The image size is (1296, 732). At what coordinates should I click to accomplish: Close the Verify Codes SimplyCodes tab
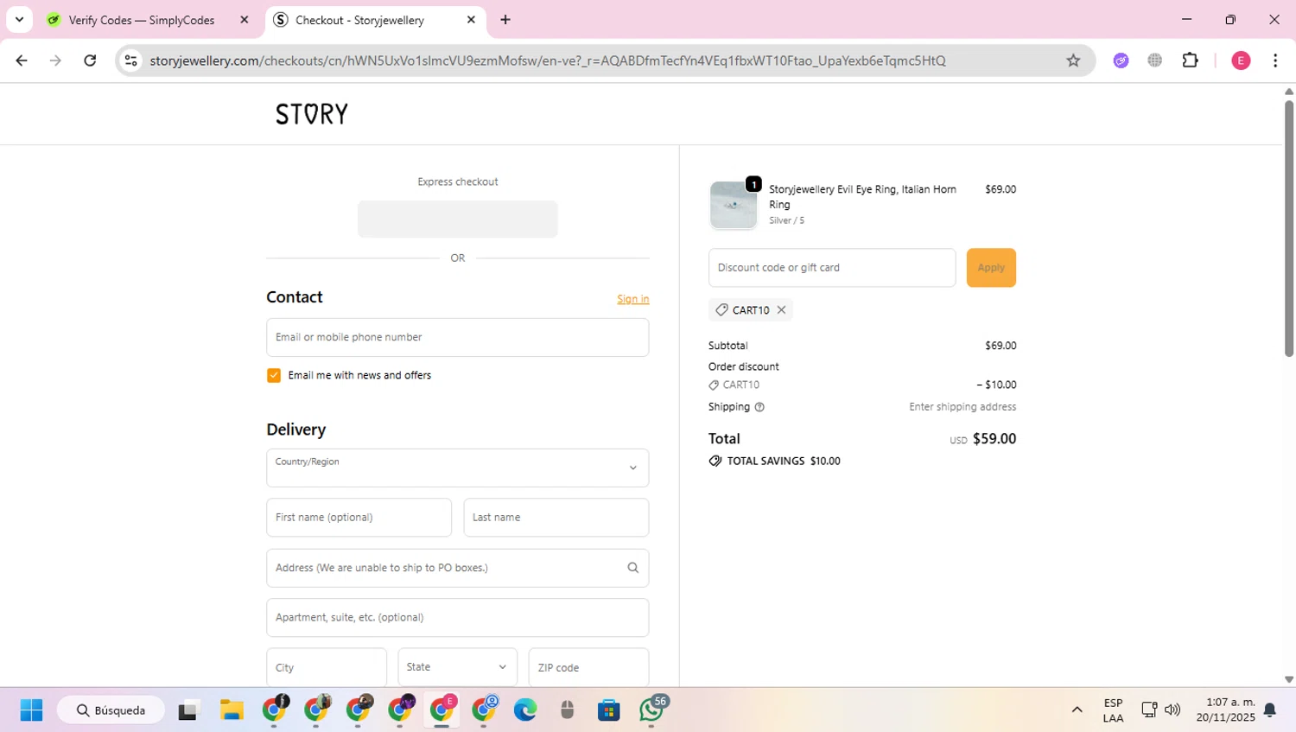click(x=245, y=19)
